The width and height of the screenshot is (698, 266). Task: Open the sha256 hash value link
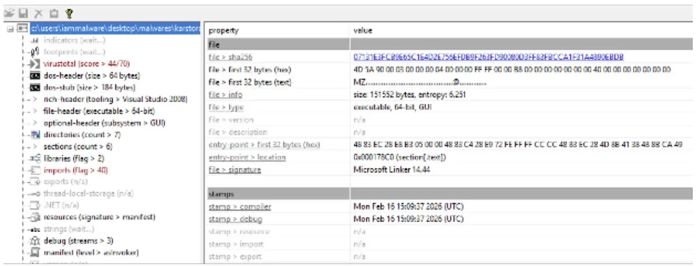[488, 57]
